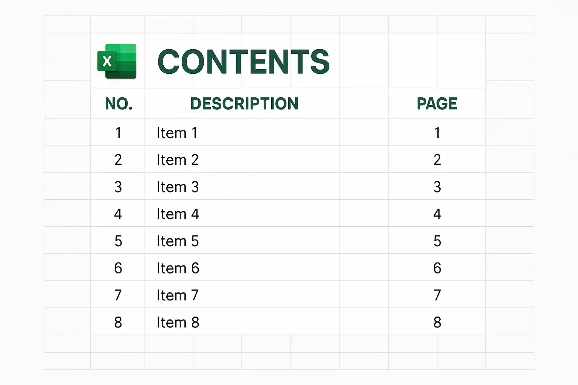Image resolution: width=578 pixels, height=385 pixels.
Task: Select row number 5 in NO. column
Action: click(x=118, y=241)
